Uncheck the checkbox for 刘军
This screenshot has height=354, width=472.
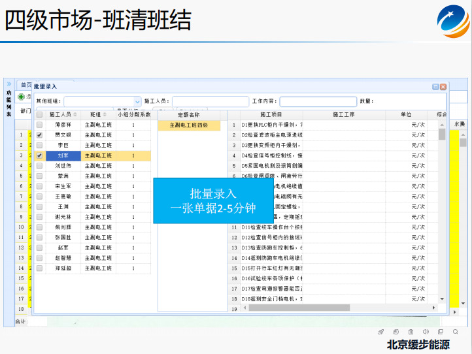pyautogui.click(x=39, y=155)
